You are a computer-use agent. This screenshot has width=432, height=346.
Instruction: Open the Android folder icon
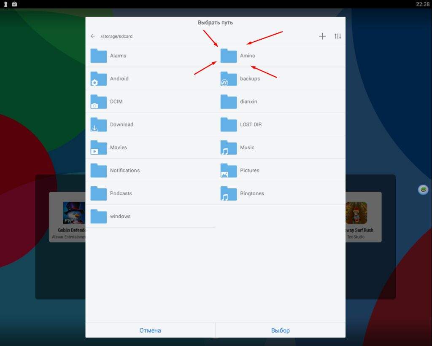click(99, 79)
